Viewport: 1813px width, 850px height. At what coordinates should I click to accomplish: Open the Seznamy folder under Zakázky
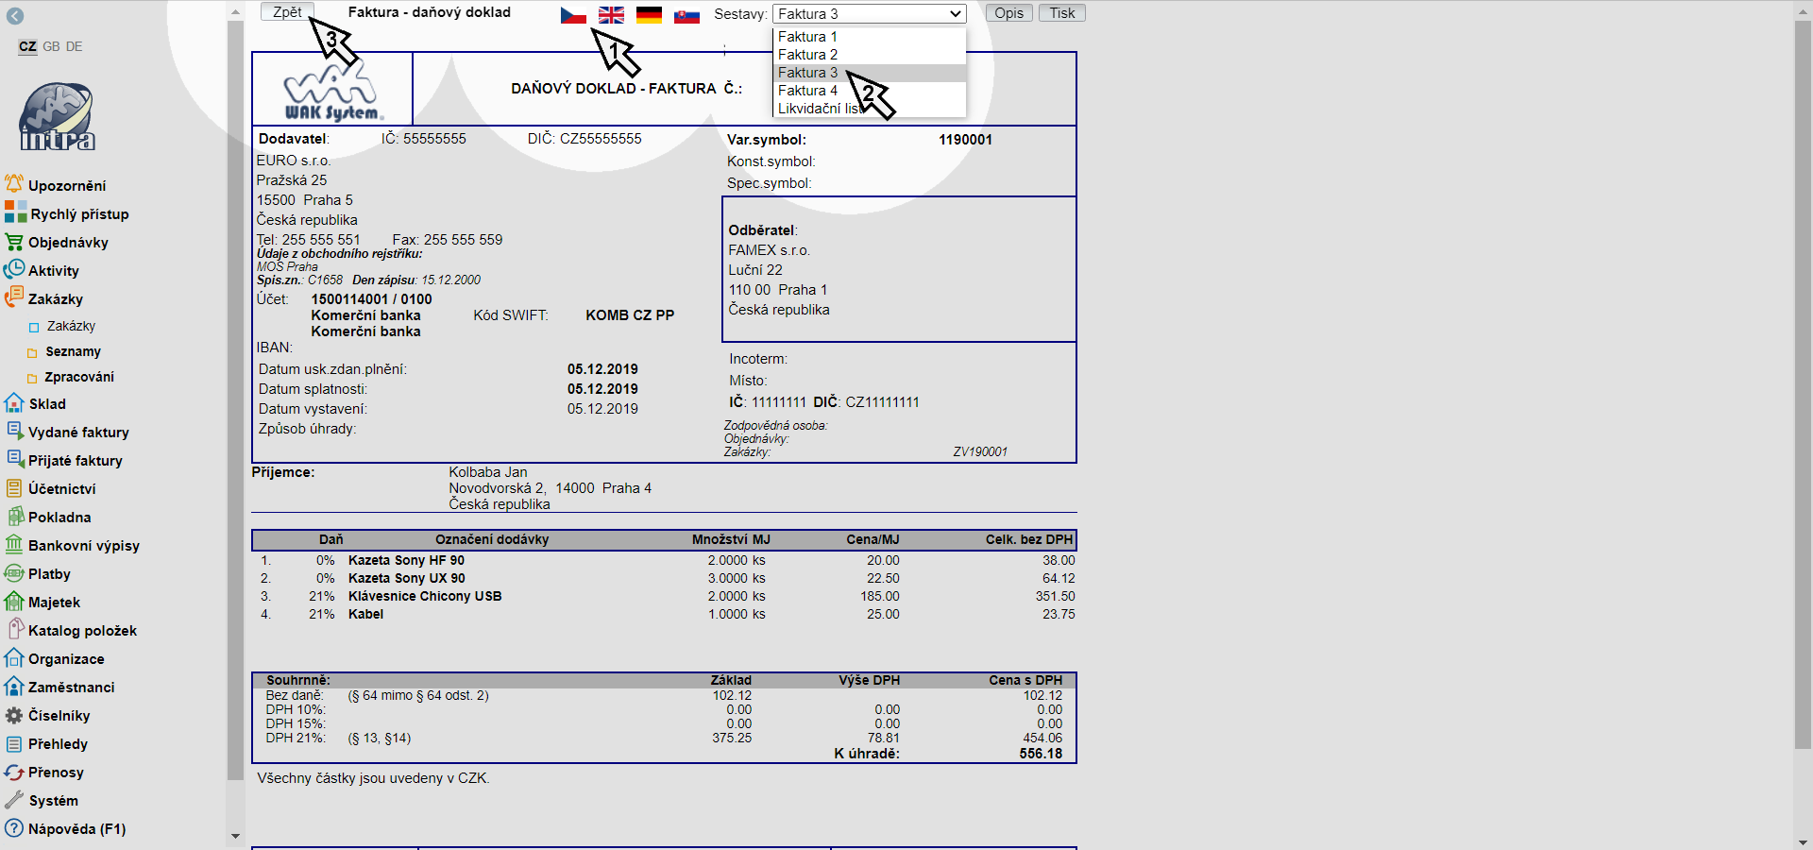[x=73, y=351]
